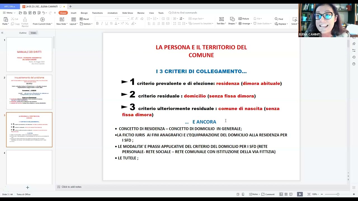358x201 pixels.
Task: Click the Paste clipboard icon
Action: click(6, 19)
